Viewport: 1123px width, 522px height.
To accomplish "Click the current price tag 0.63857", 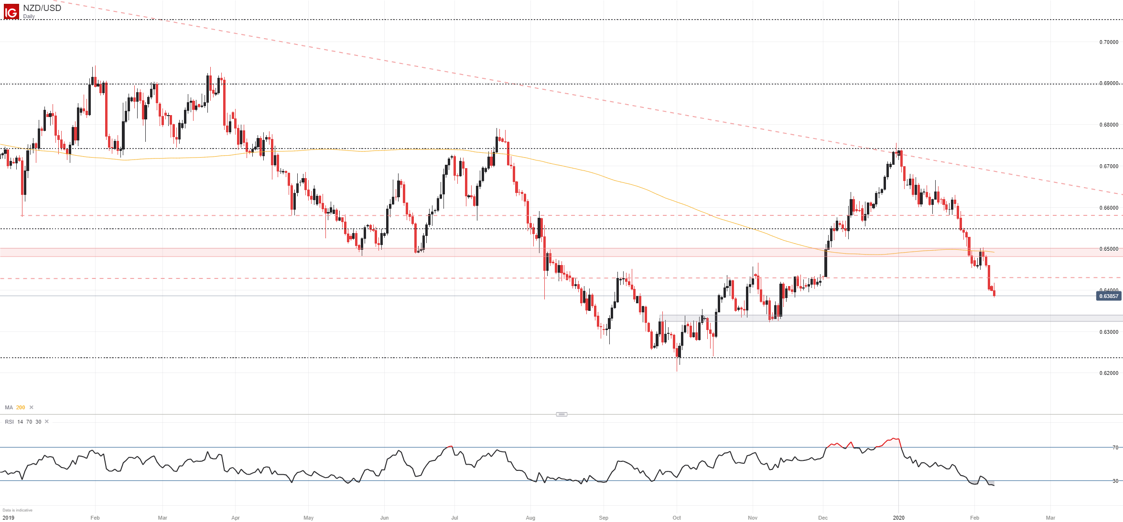I will coord(1109,296).
